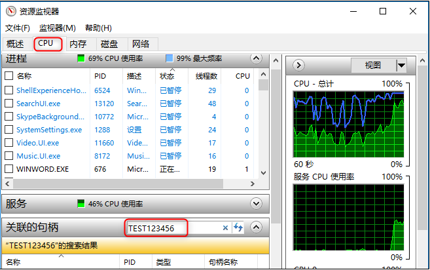The width and height of the screenshot is (430, 270).
Task: Select the WINWORD.EXE process name
Action: 43,169
